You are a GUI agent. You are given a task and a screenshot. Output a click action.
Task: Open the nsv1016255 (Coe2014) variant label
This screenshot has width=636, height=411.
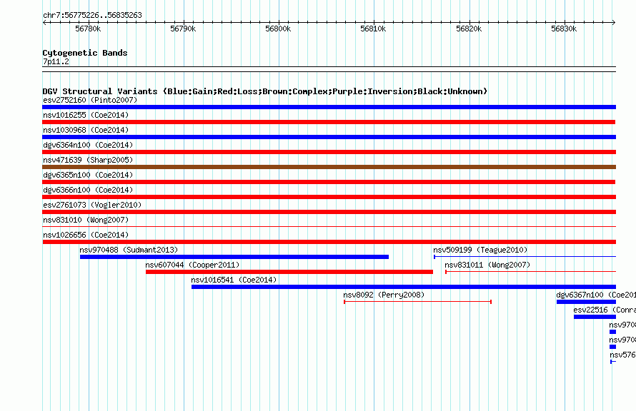point(86,115)
